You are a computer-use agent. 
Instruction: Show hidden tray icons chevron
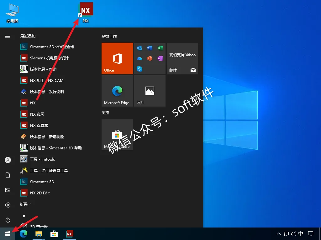pyautogui.click(x=279, y=234)
